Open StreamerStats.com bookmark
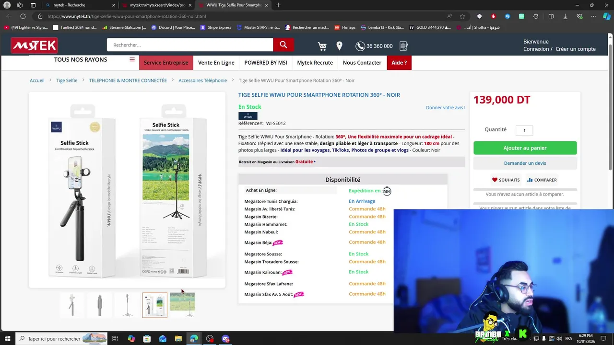The image size is (614, 345). click(x=124, y=27)
